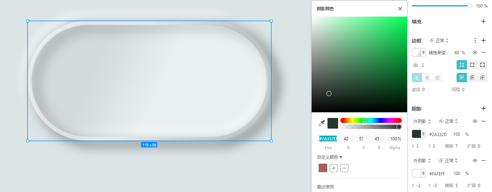Image resolution: width=492 pixels, height=192 pixels.
Task: Add the current color to custom colors
Action: (x=334, y=168)
